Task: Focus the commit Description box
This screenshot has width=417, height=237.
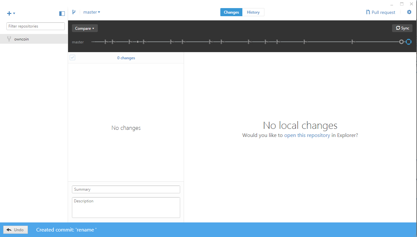Action: [x=126, y=208]
